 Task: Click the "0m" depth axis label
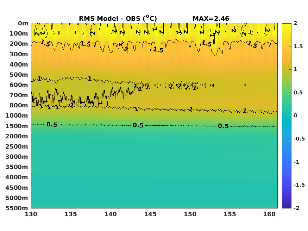pyautogui.click(x=23, y=23)
